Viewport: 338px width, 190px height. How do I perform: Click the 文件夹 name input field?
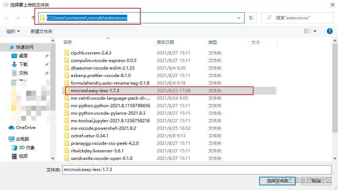pos(197,170)
